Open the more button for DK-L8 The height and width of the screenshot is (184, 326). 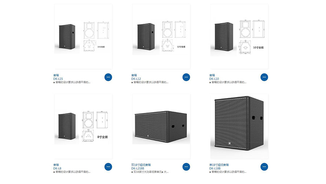pos(108,167)
